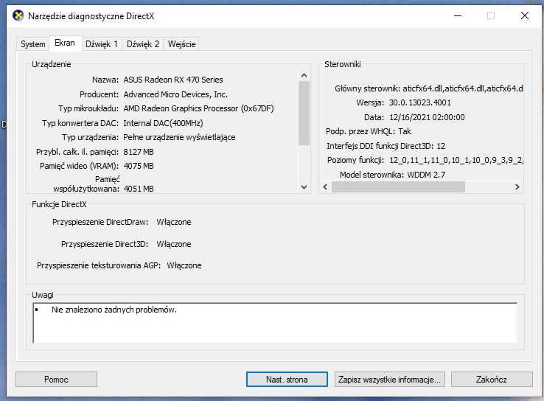Click left arrow of Sterowniki scrollbar
Image resolution: width=544 pixels, height=401 pixels.
(x=325, y=187)
